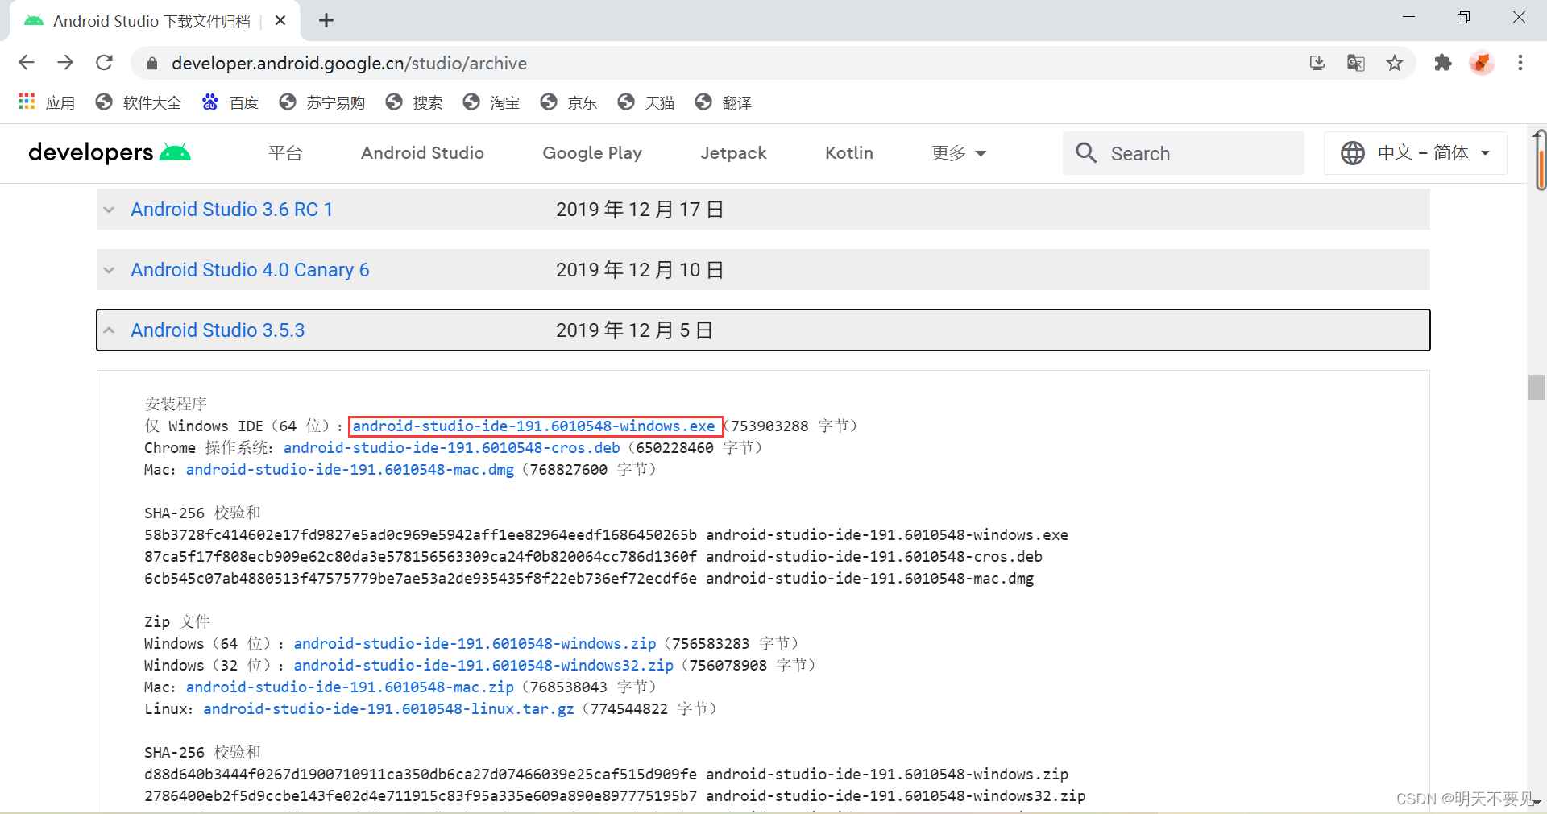This screenshot has height=814, width=1547.
Task: Click the windows32.zip hash starting 2786400e
Action: coord(421,796)
